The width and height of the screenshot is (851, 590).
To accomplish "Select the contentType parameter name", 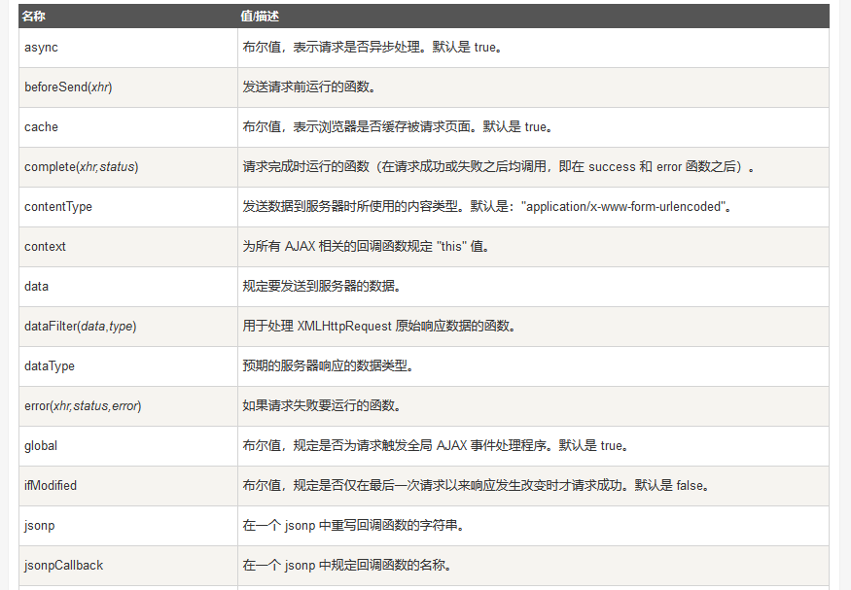I will 58,207.
